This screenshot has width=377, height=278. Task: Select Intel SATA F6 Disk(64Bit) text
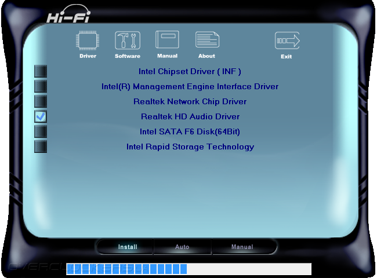tap(190, 132)
